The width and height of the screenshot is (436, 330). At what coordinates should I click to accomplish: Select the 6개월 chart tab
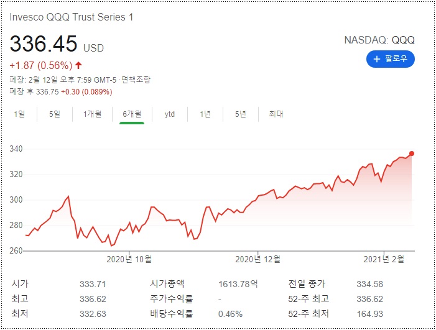132,114
